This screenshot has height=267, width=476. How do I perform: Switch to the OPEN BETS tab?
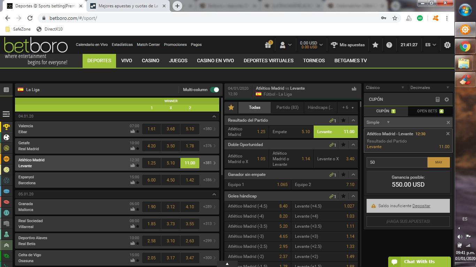pyautogui.click(x=430, y=111)
